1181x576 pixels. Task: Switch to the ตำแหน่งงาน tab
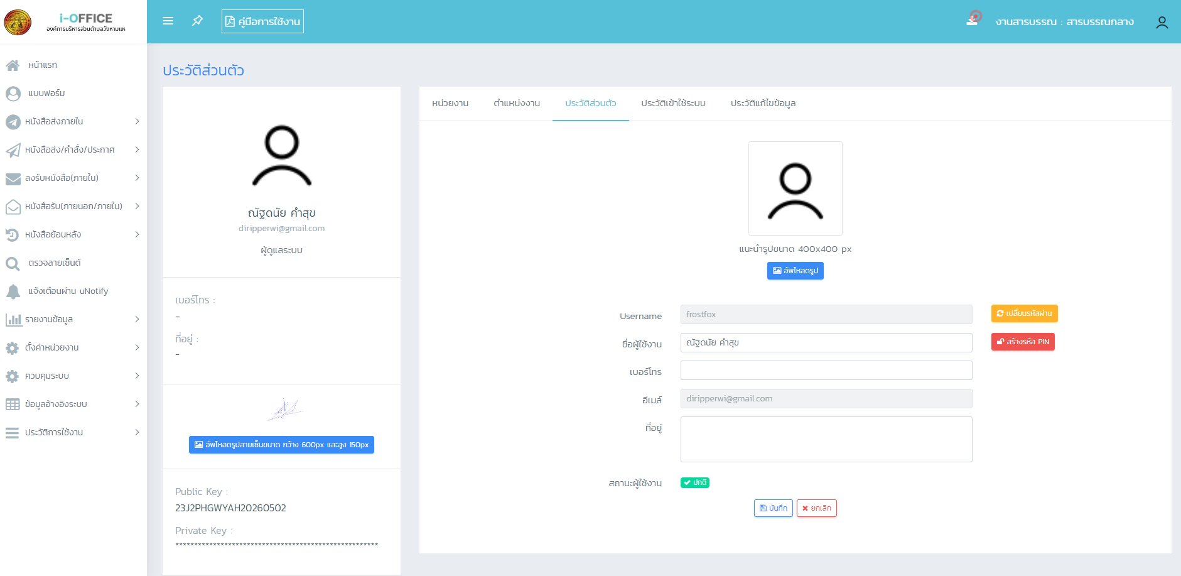[x=517, y=103]
